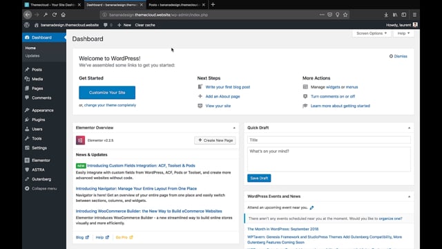Go to browser home icon
This screenshot has height=249, width=442.
coord(63,15)
